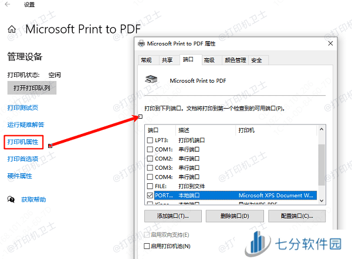Viewport: 352px width, 259px height.
Task: Open the 打印机属性 link
Action: pos(23,142)
